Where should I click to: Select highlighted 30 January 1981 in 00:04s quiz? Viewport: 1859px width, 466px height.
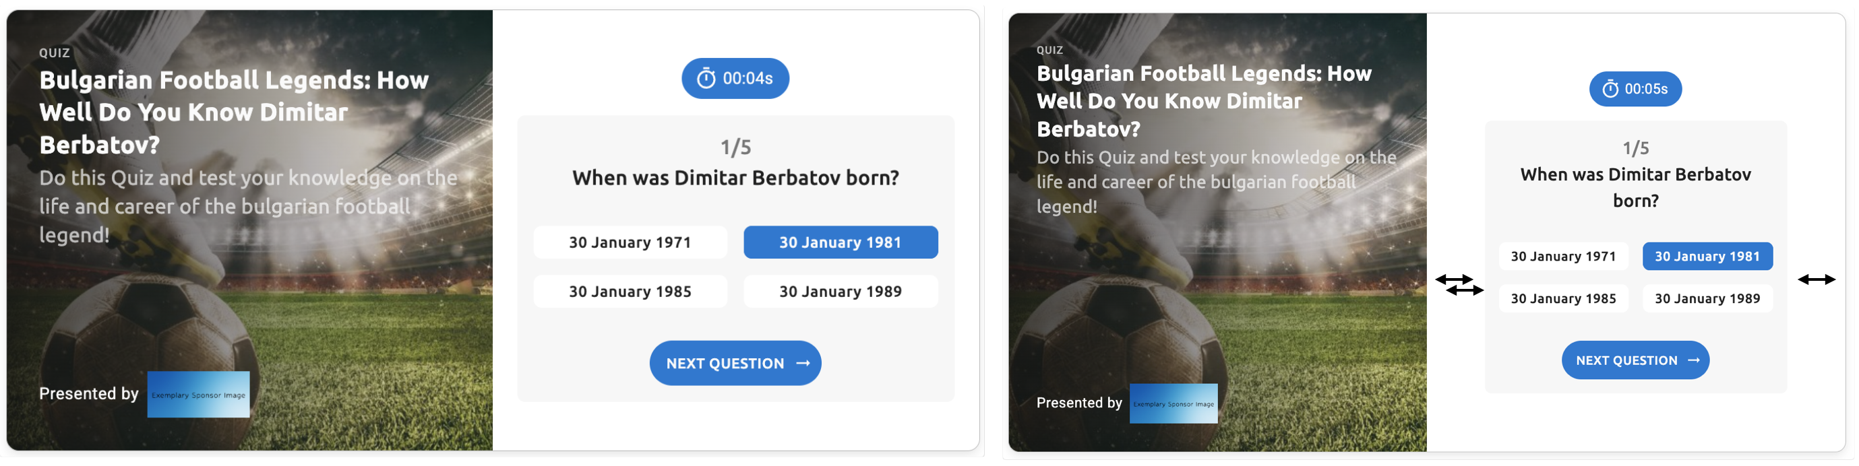coord(840,242)
